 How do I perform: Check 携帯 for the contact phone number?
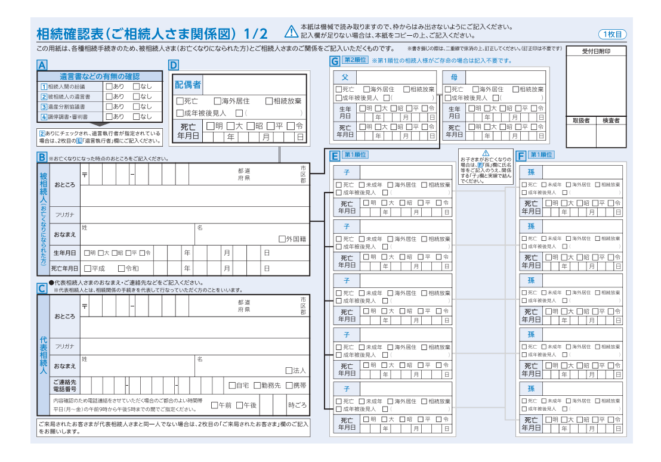click(289, 385)
